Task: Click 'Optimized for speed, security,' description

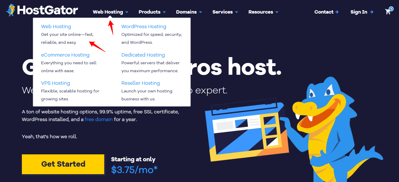Action: pyautogui.click(x=152, y=34)
